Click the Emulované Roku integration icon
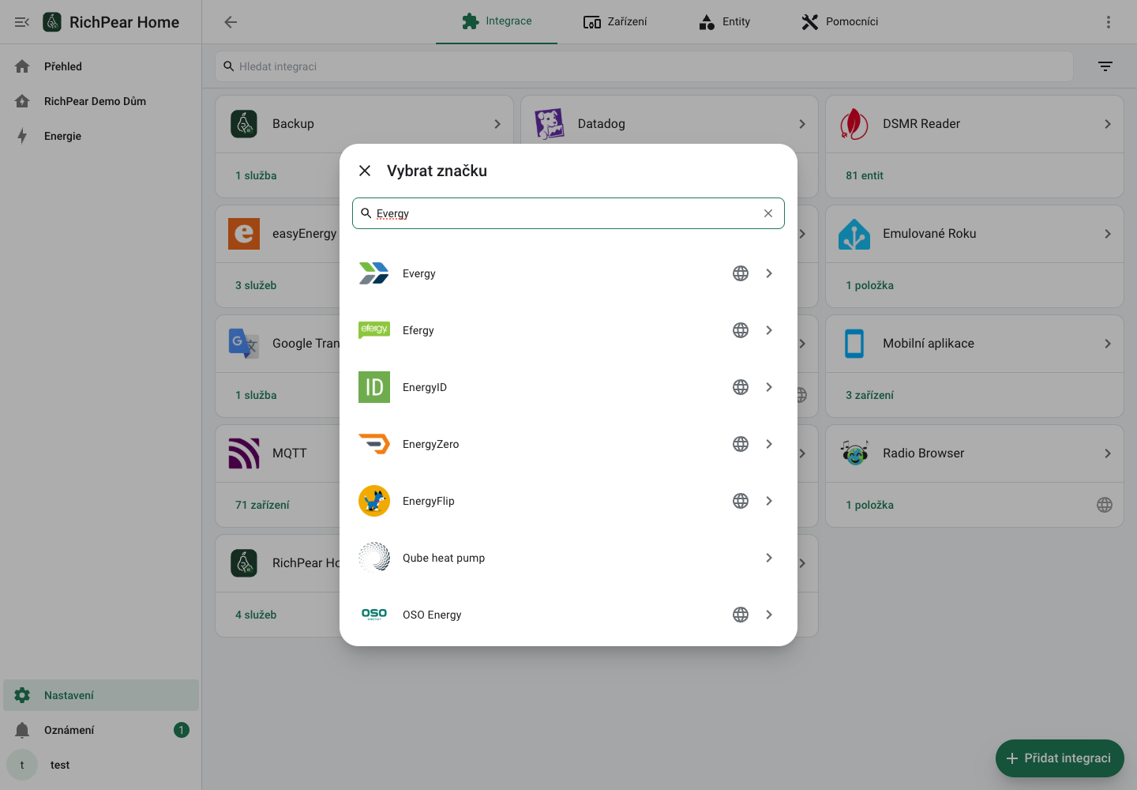The height and width of the screenshot is (790, 1137). click(x=854, y=234)
